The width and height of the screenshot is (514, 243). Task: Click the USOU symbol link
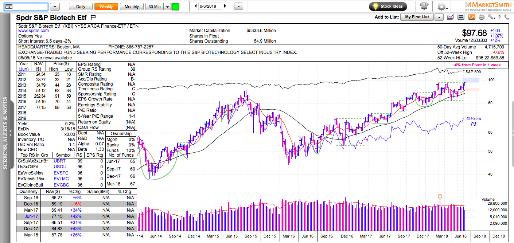click(x=61, y=167)
